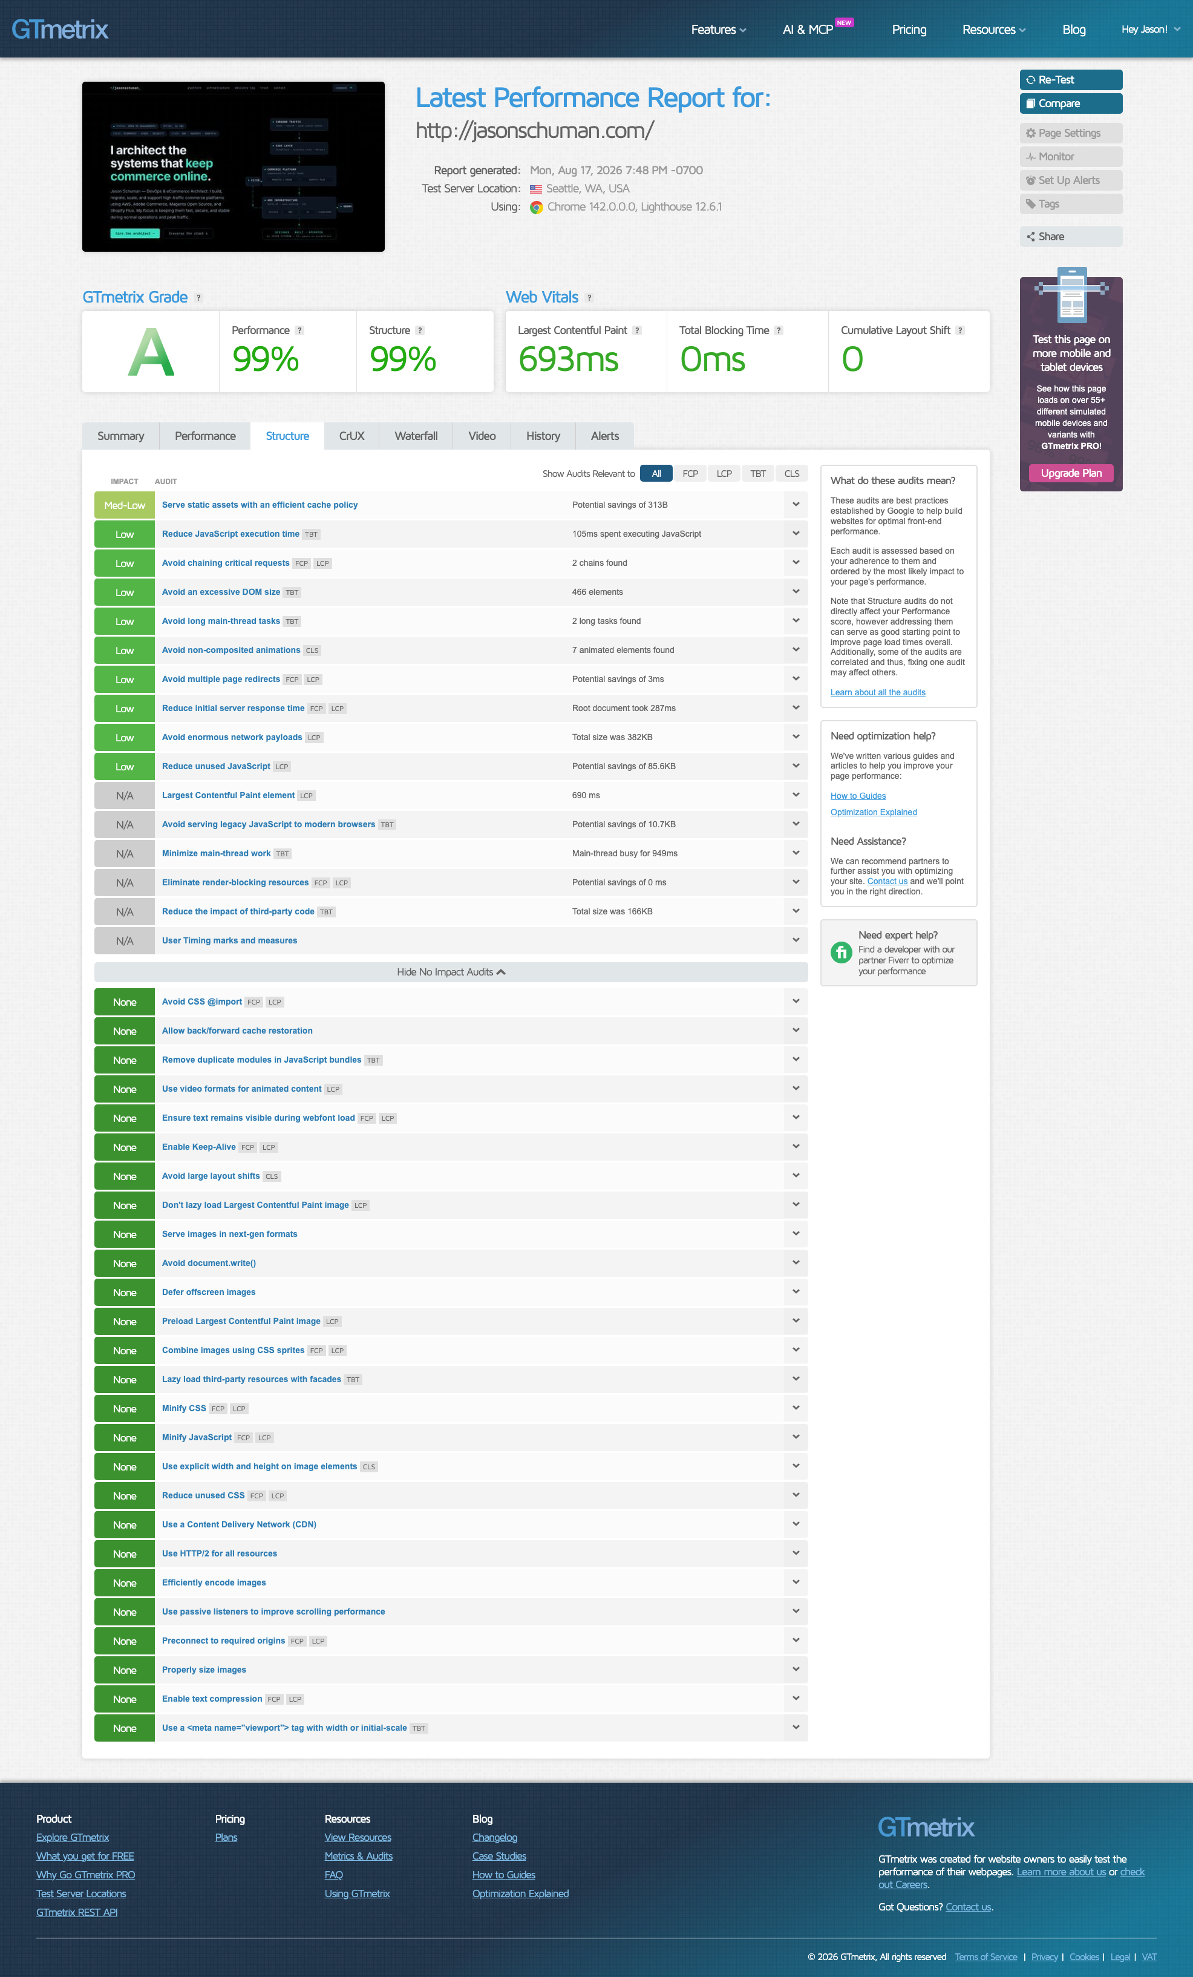Open the Resources dropdown menu
1193x1977 pixels.
click(x=994, y=30)
